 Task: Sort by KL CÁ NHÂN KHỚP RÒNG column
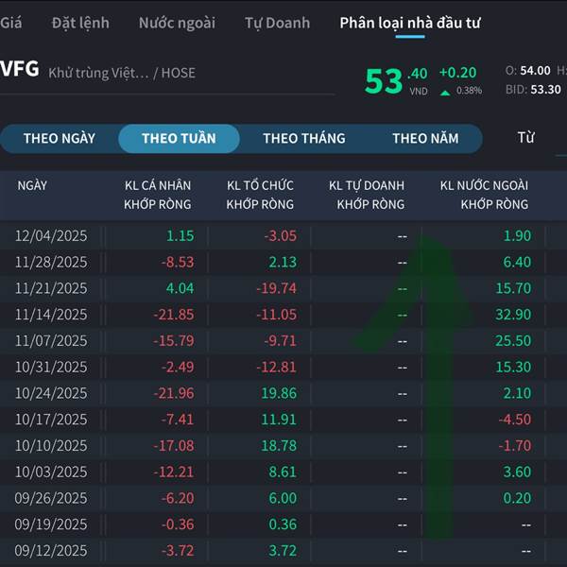pyautogui.click(x=157, y=195)
